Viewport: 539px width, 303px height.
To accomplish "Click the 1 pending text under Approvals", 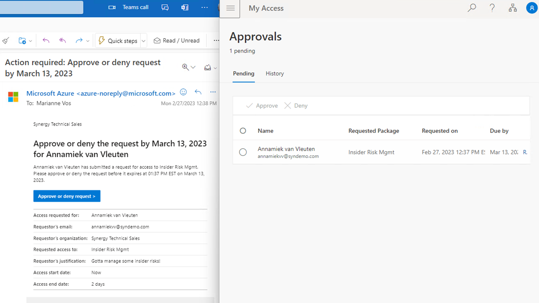I will tap(242, 51).
